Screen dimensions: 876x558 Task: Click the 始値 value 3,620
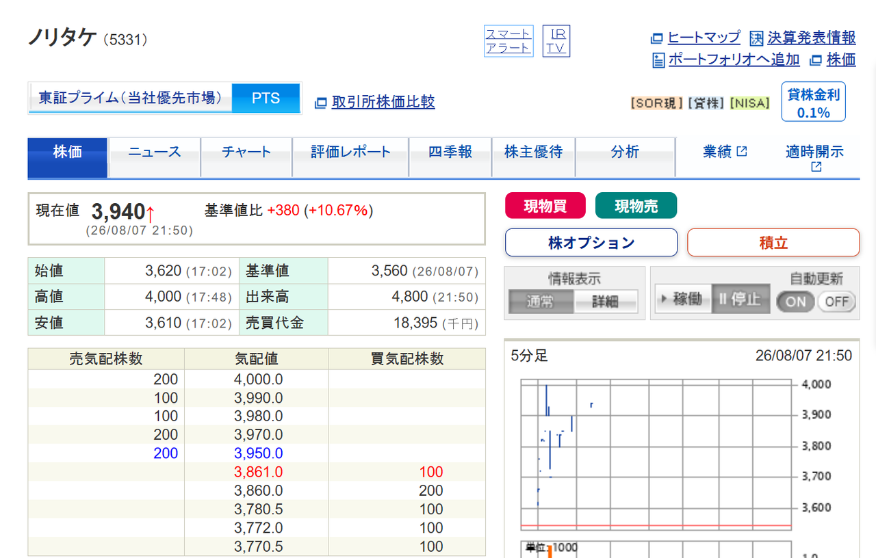pyautogui.click(x=163, y=271)
